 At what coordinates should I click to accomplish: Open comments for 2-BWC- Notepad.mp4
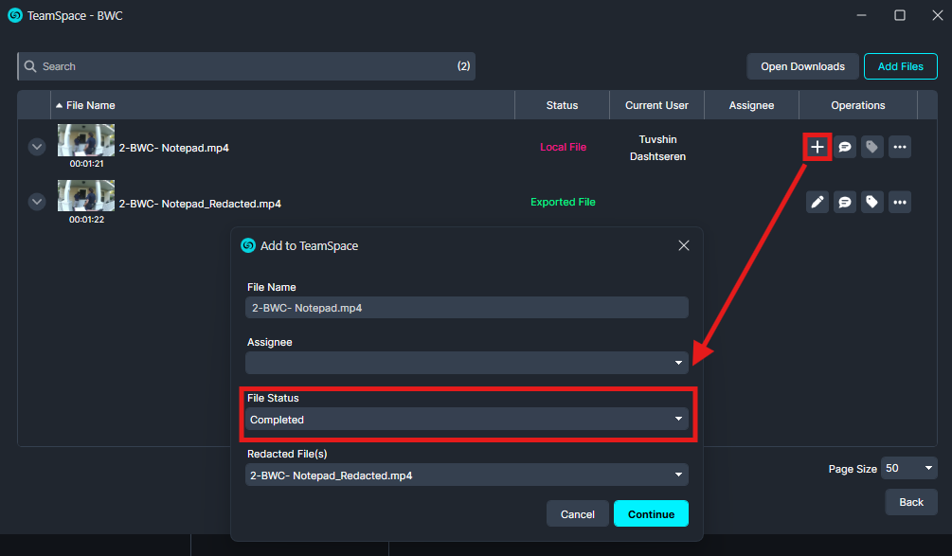845,147
